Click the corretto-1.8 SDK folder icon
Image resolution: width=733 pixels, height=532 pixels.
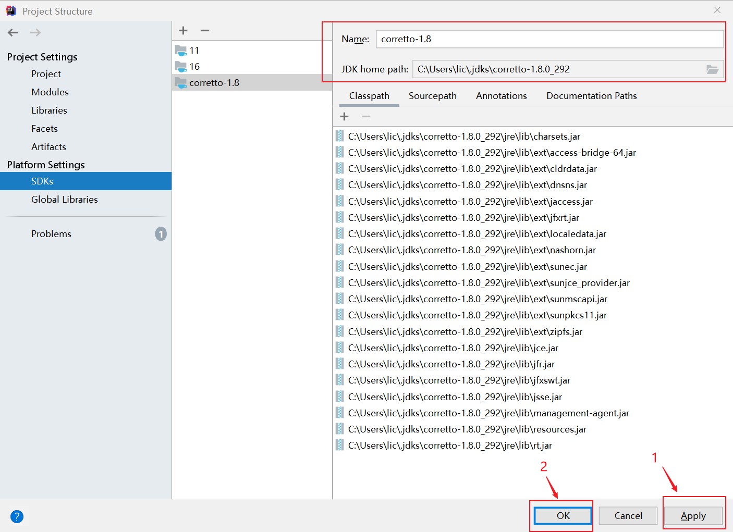point(181,83)
